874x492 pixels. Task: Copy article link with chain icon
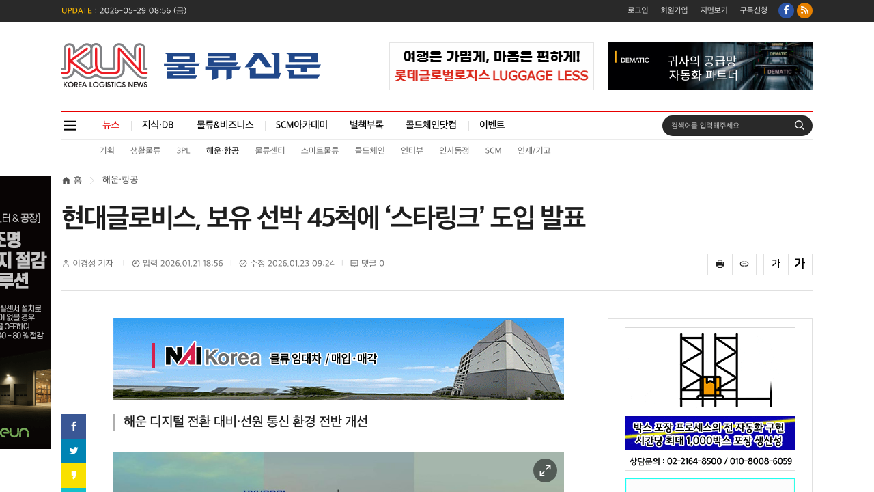point(744,264)
